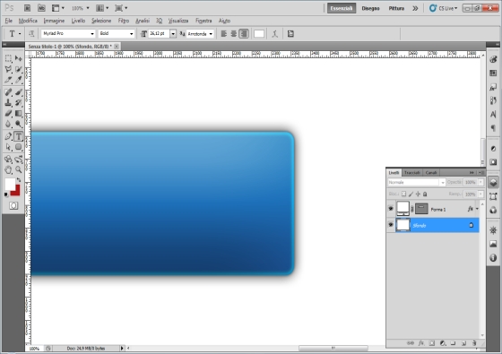The width and height of the screenshot is (502, 354).
Task: Click the red background color swatch
Action: 16,192
